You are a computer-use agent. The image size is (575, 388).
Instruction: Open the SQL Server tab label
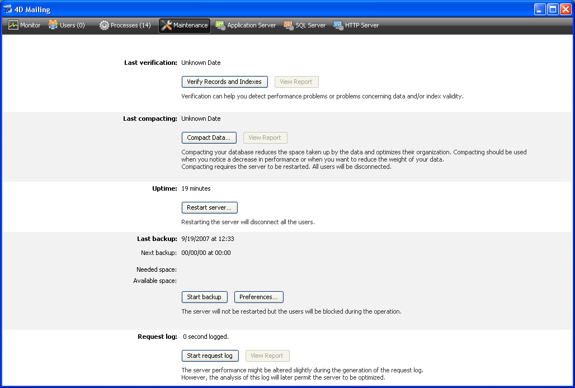click(x=310, y=25)
